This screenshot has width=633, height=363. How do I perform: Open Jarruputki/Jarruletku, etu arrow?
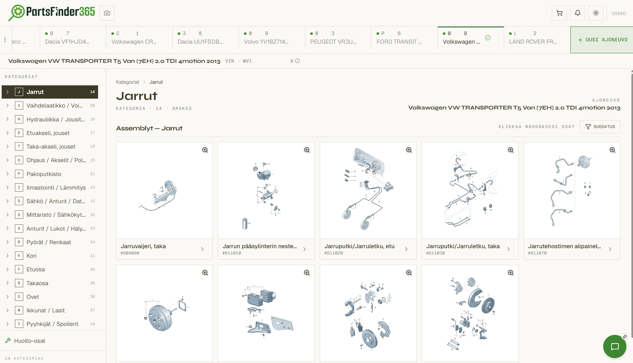(406, 249)
